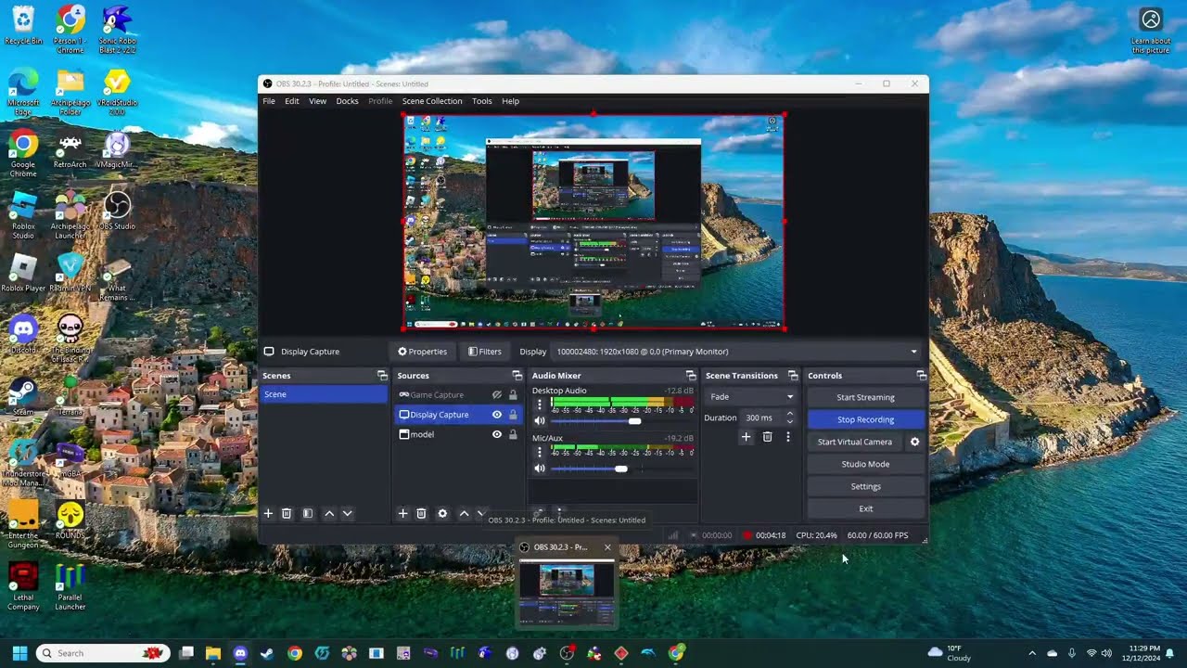Select Scene in Scenes list
The width and height of the screenshot is (1187, 668).
click(324, 394)
